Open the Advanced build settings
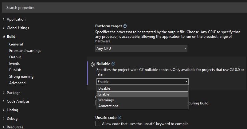Viewport: 247px width, 129px height. tap(17, 83)
